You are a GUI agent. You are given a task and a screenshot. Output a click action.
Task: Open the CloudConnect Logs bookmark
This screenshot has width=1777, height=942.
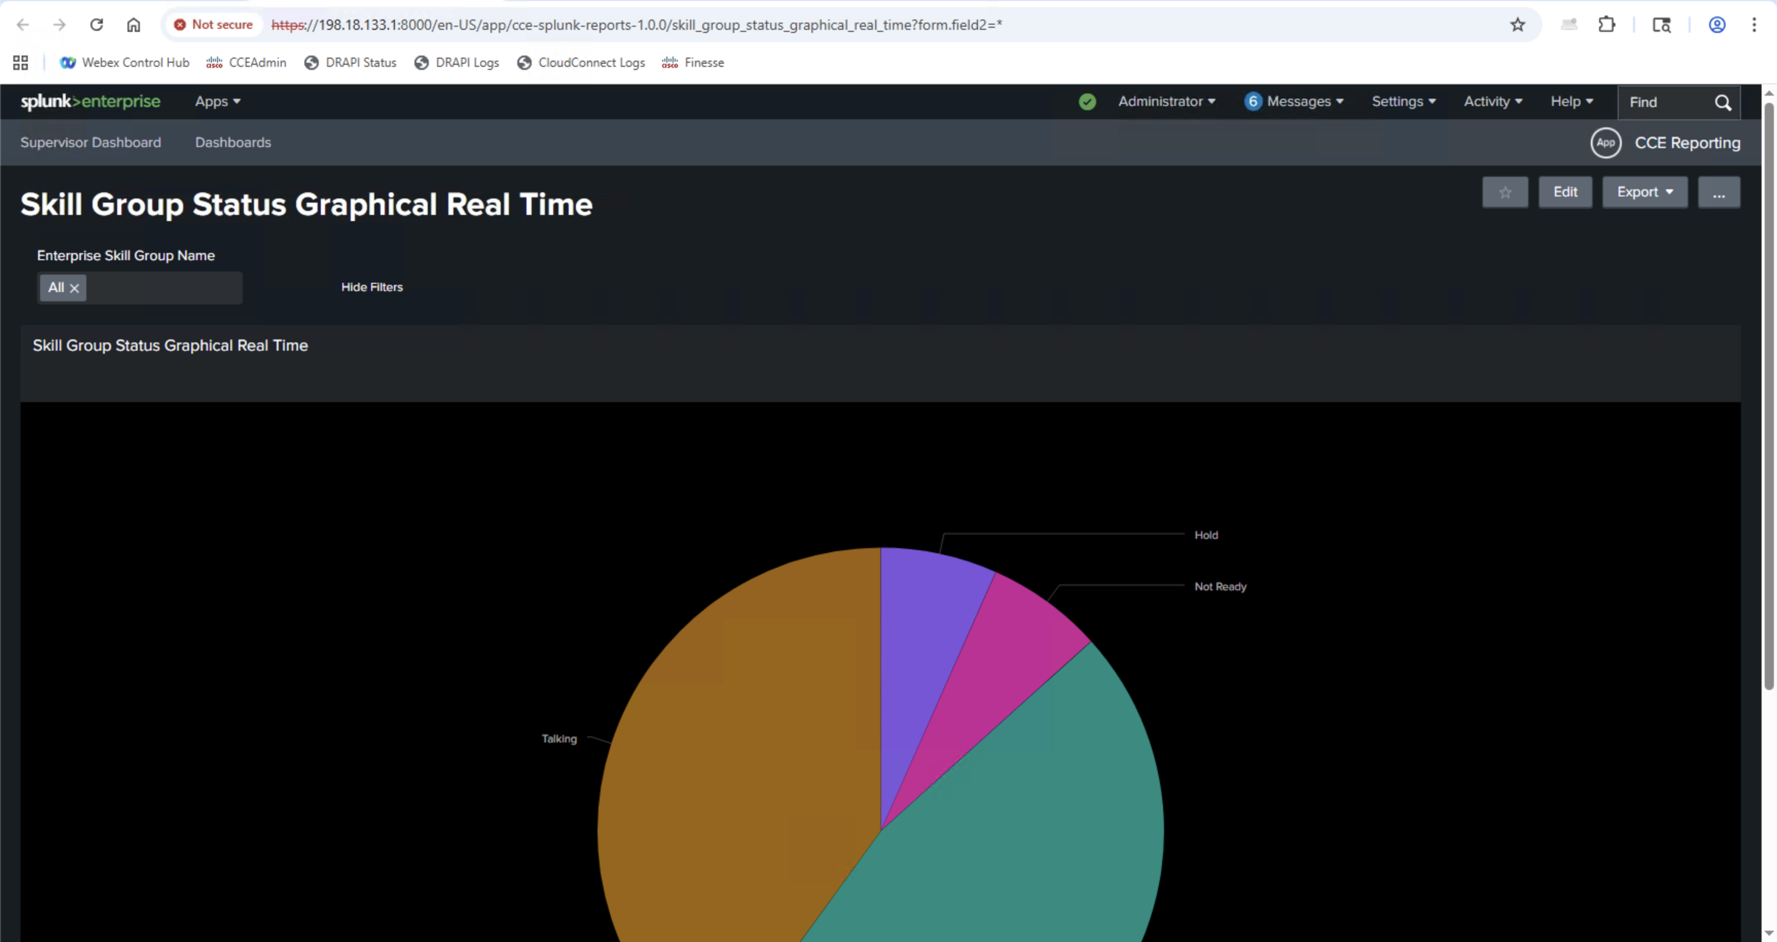pos(581,63)
